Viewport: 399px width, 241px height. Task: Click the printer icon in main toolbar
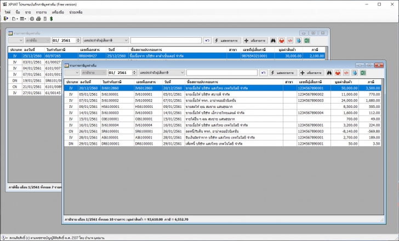tap(37, 19)
